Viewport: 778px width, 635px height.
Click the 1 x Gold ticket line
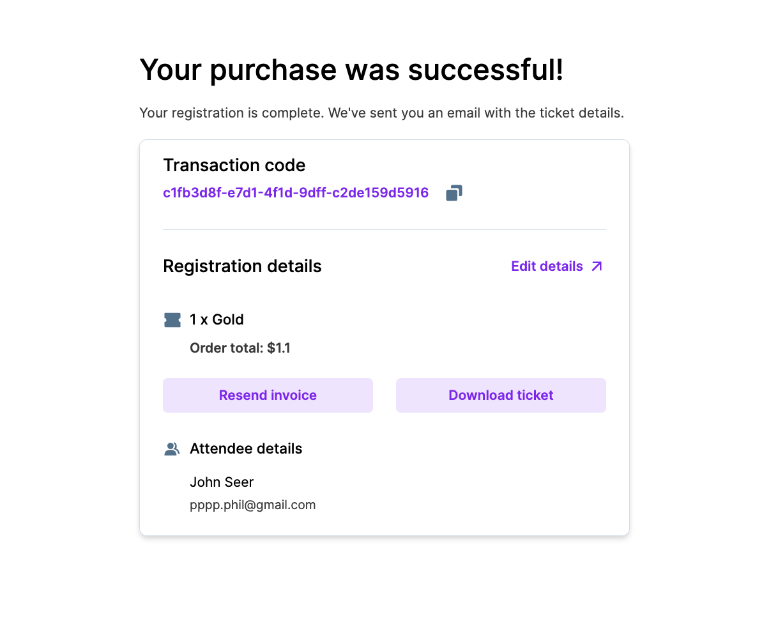pyautogui.click(x=217, y=320)
